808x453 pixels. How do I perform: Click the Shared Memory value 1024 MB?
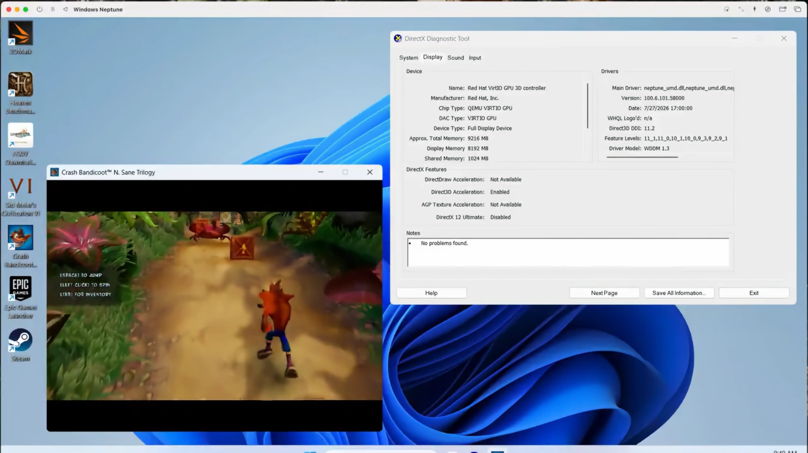478,159
